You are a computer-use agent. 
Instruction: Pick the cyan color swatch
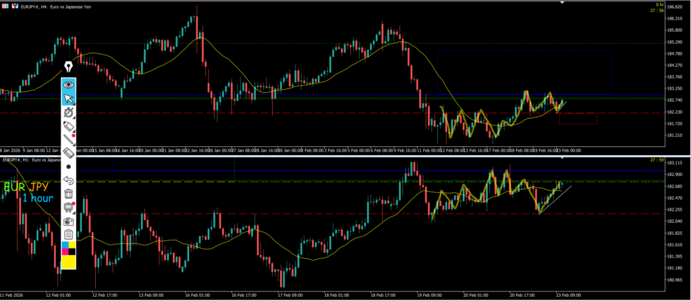pos(65,245)
